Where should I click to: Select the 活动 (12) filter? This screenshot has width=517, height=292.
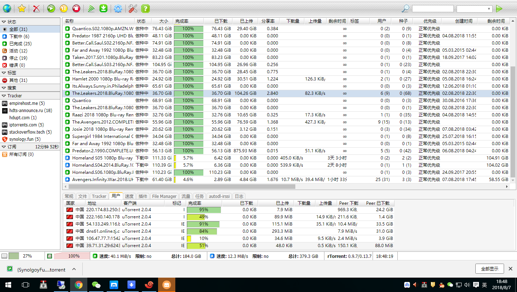(x=30, y=51)
